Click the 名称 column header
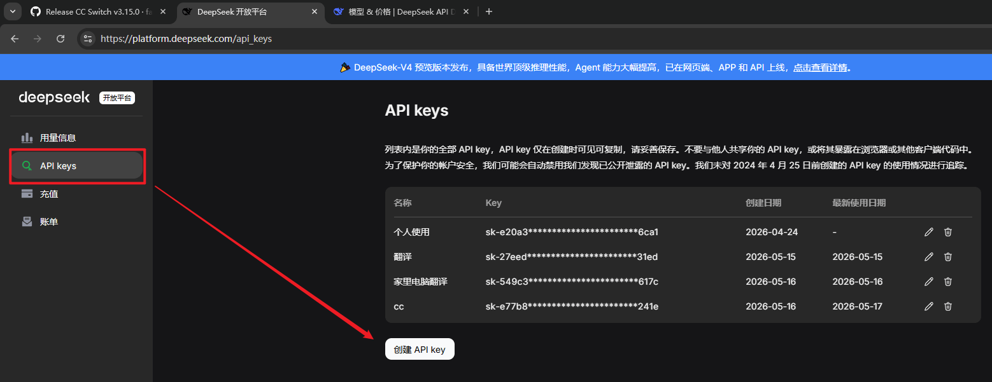The width and height of the screenshot is (992, 382). pos(402,203)
